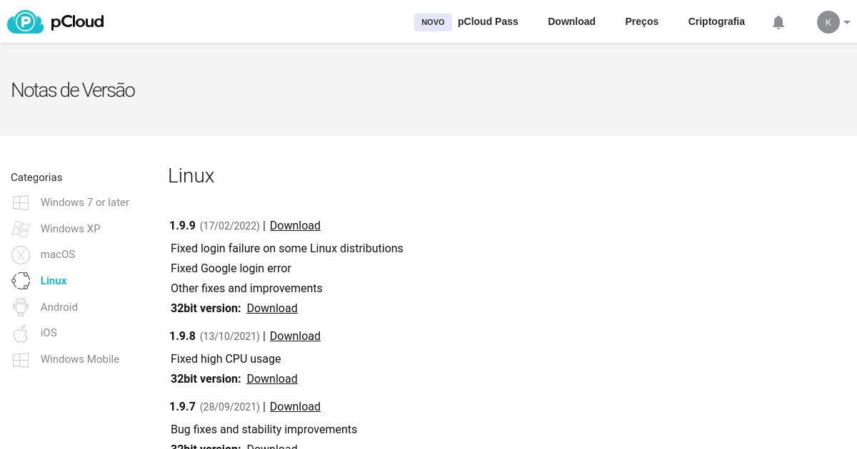The image size is (857, 449).
Task: Click the NOVO badge
Action: pos(433,22)
